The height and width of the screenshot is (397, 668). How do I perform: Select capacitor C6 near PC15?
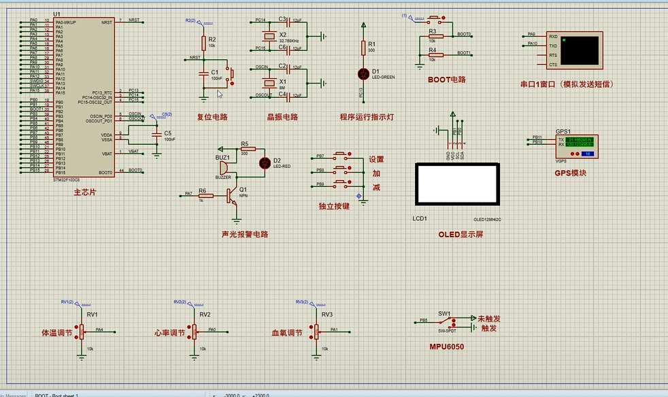(x=290, y=50)
